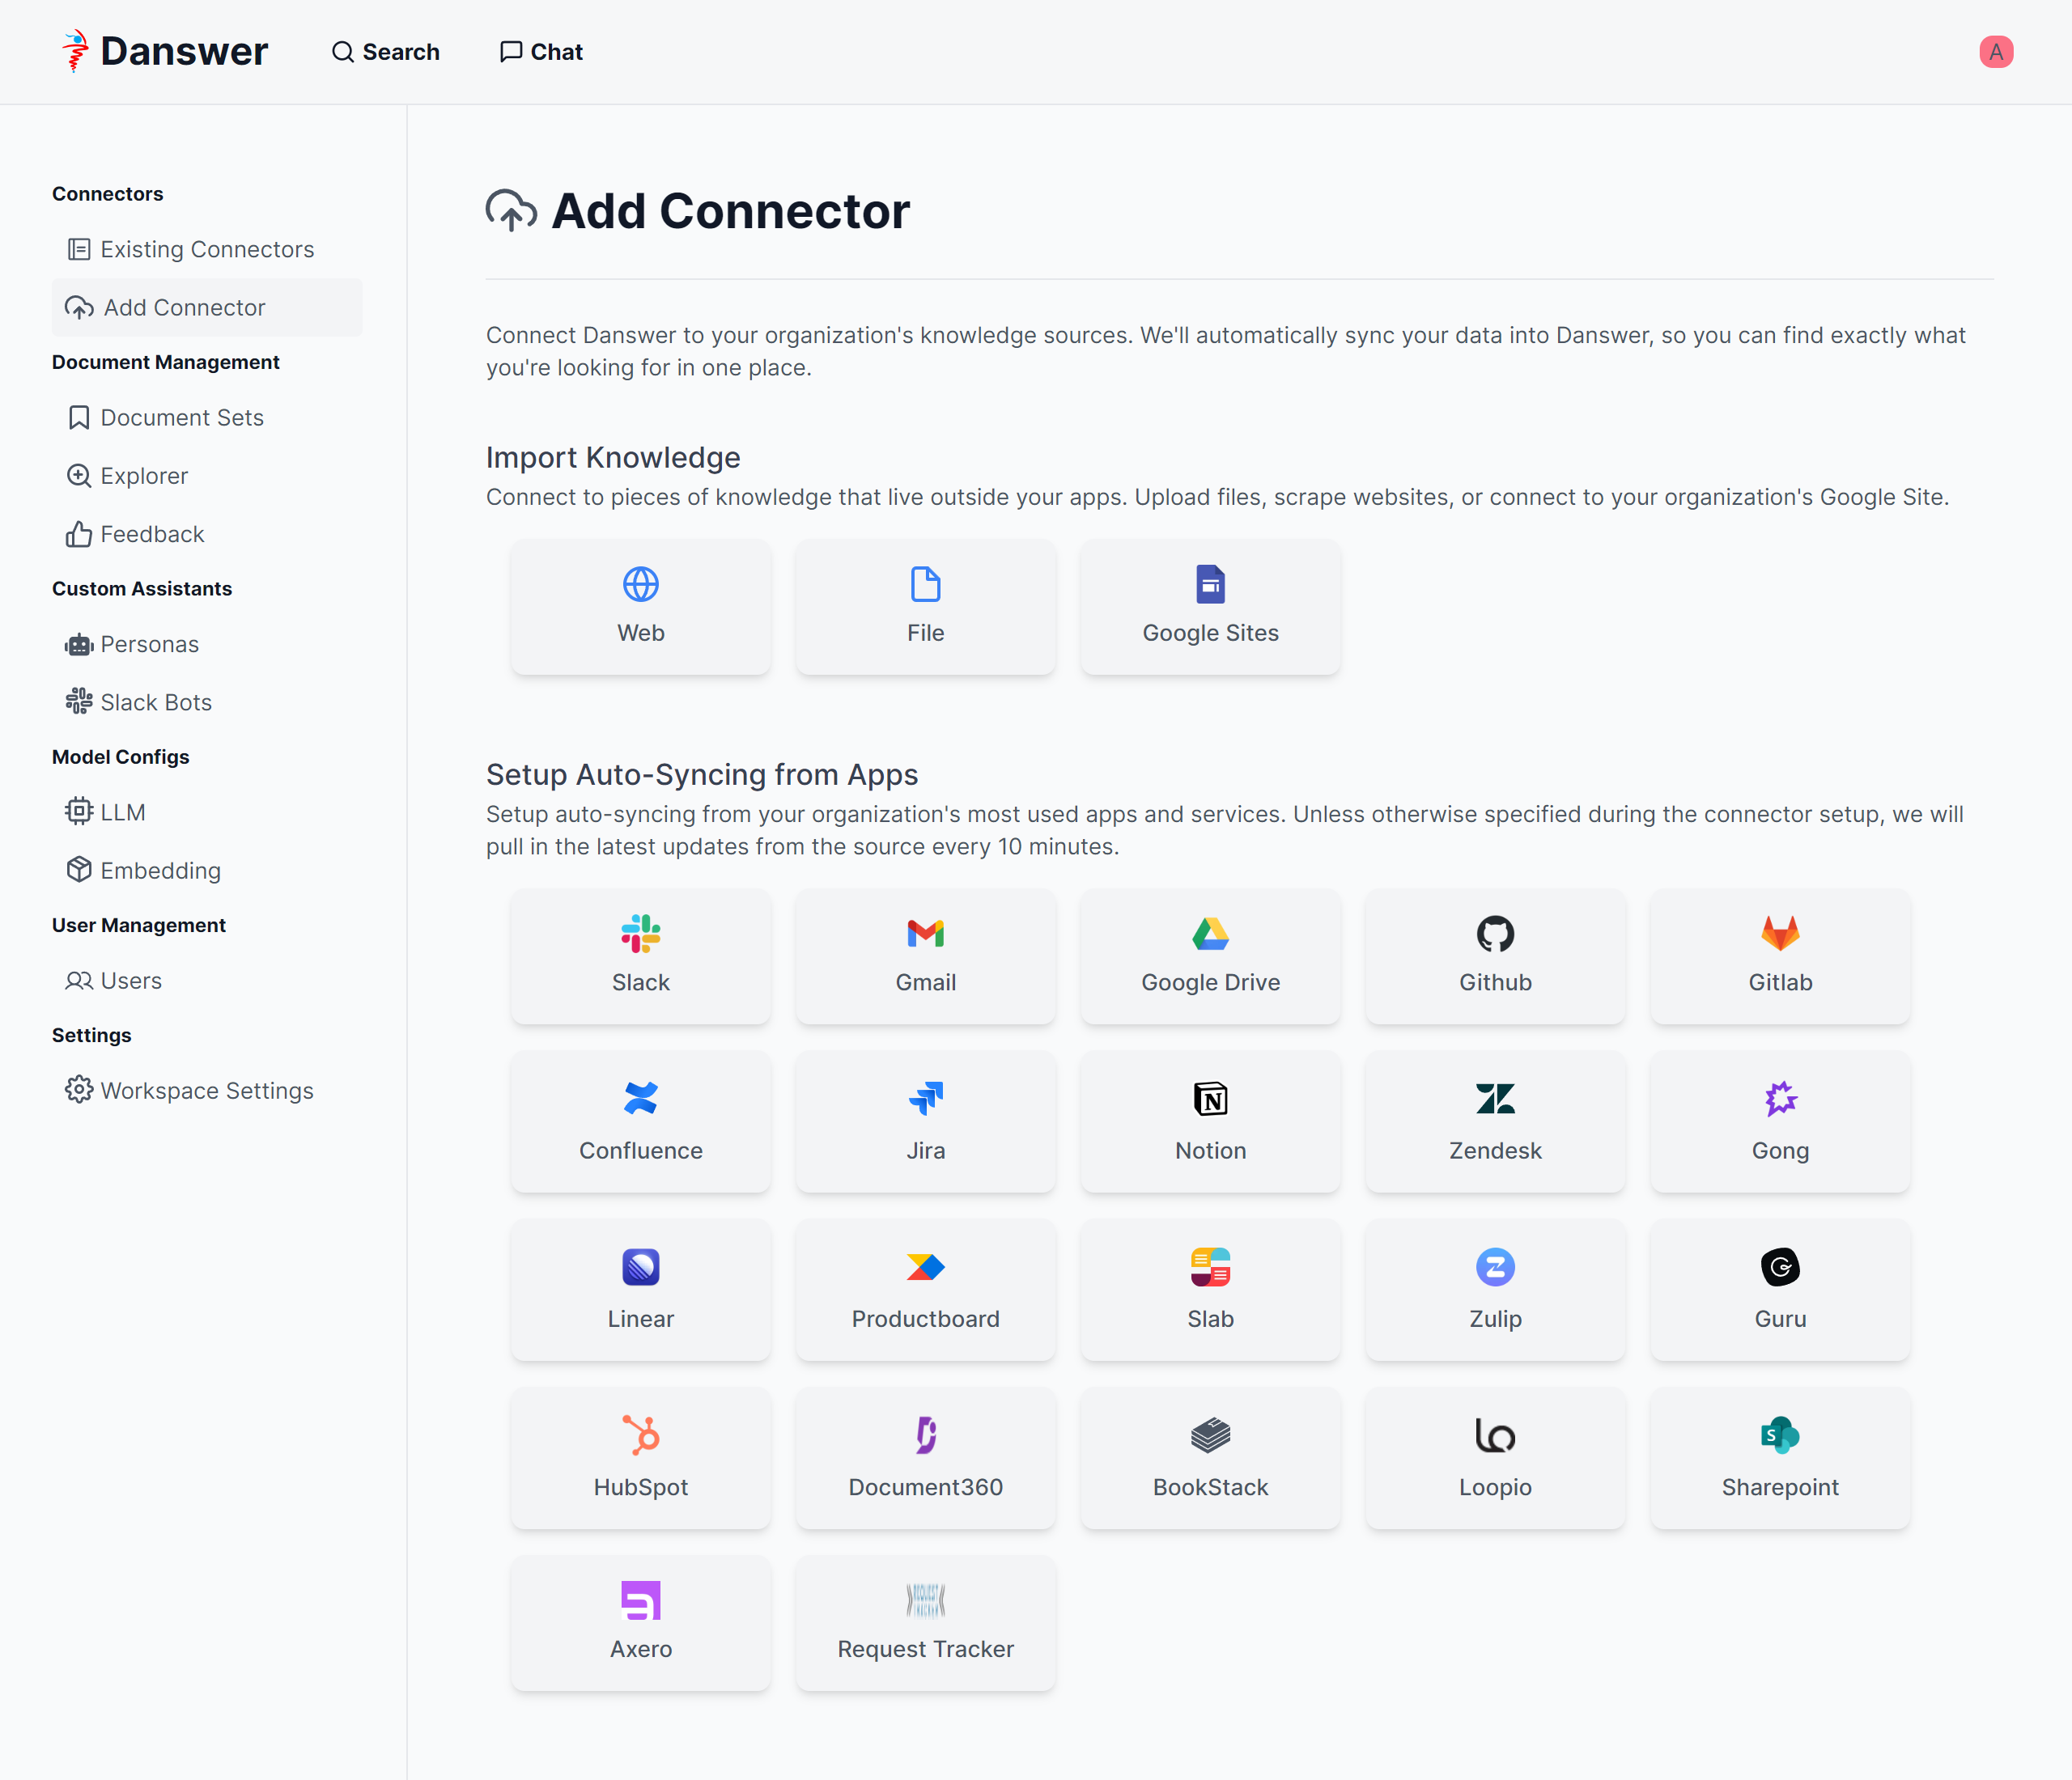
Task: Open the Sharepoint connector
Action: [x=1779, y=1459]
